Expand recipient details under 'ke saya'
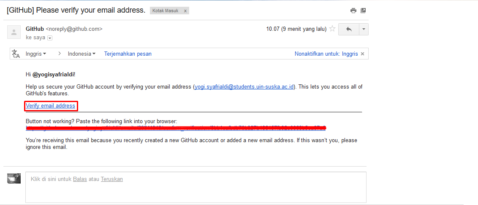Screen dimensions: 478x205 pos(50,38)
